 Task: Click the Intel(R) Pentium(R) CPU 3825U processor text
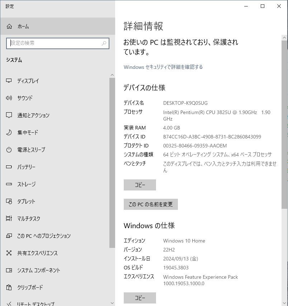click(217, 116)
